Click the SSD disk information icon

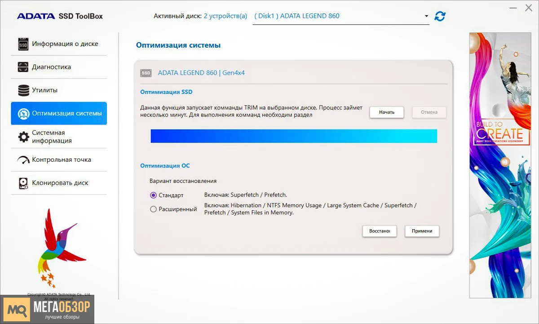coord(23,44)
